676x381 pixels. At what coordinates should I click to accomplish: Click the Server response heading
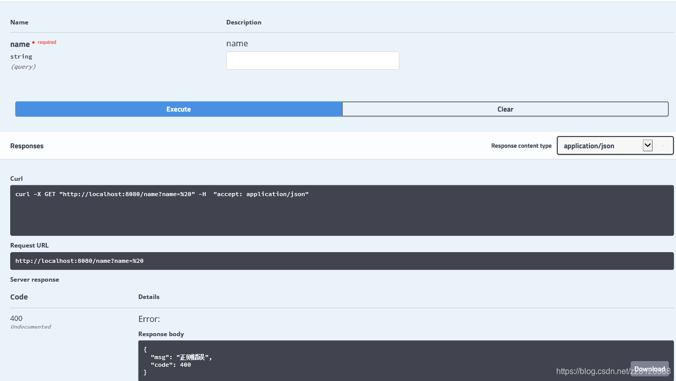35,280
